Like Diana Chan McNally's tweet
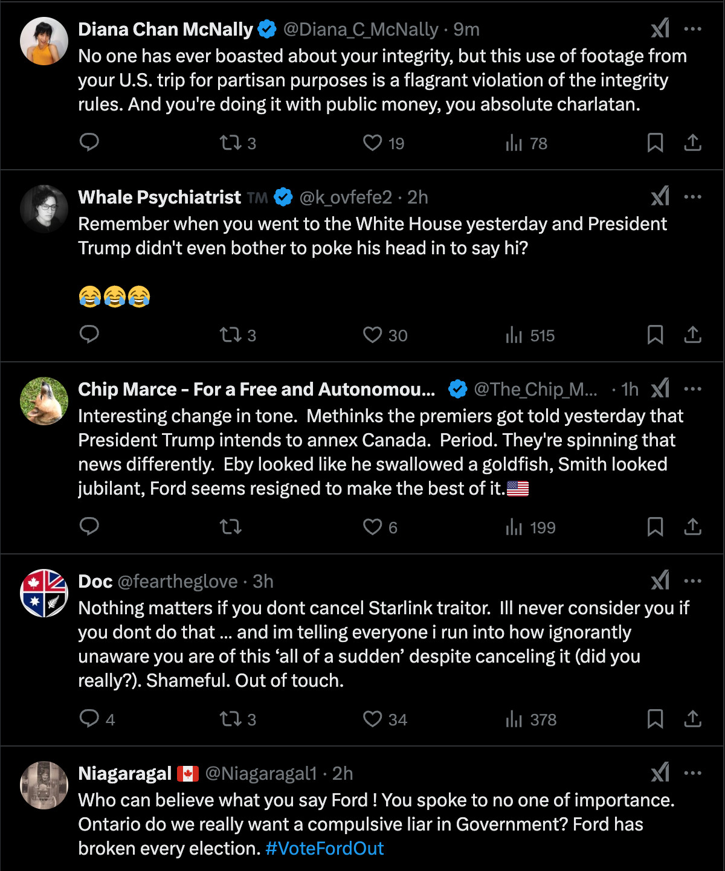The height and width of the screenshot is (871, 725). pos(373,143)
